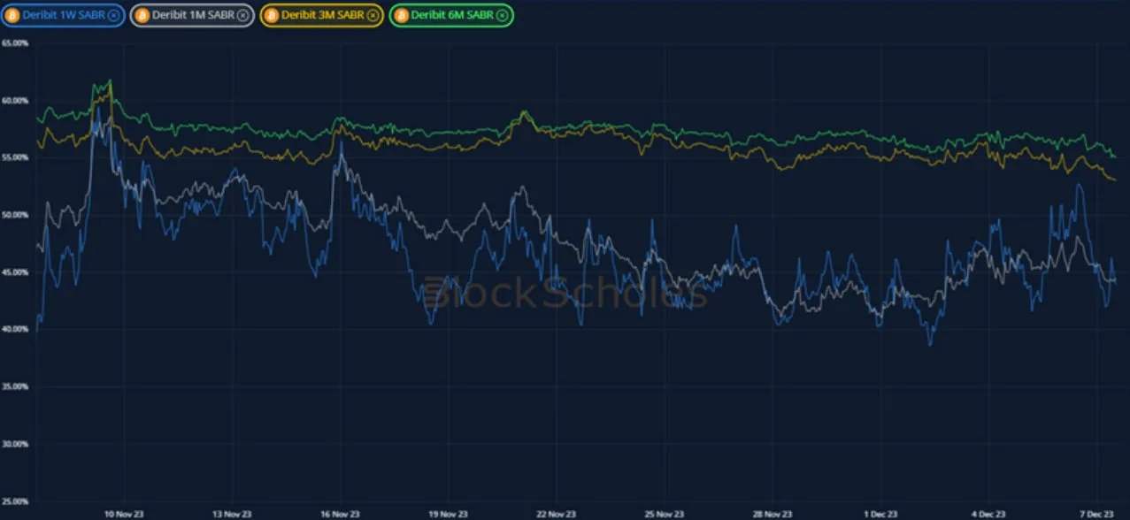Image resolution: width=1130 pixels, height=520 pixels.
Task: Click the Bitcoin icon on Deribit 6M SABR chip
Action: (400, 15)
